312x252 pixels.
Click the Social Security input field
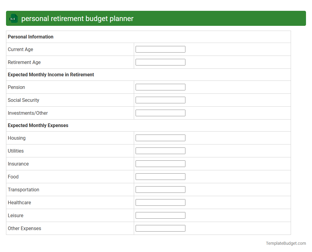click(160, 100)
